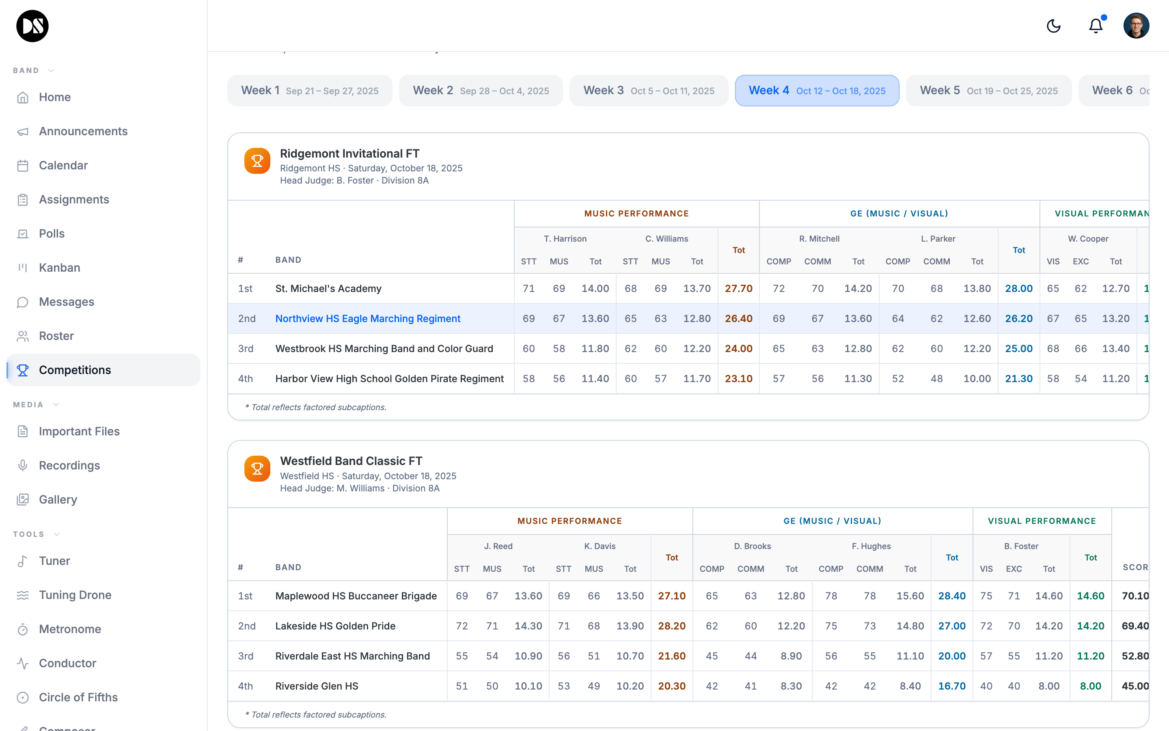Open the Polls section

click(51, 234)
